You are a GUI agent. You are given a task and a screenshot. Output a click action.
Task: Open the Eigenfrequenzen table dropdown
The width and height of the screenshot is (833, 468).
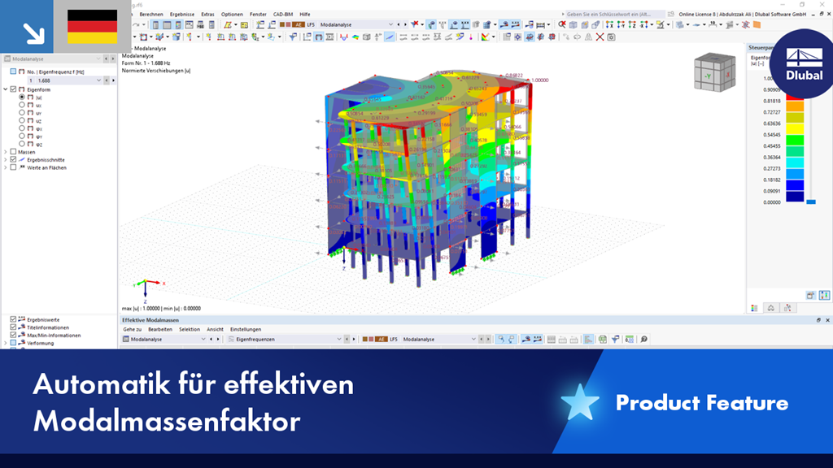tap(339, 339)
